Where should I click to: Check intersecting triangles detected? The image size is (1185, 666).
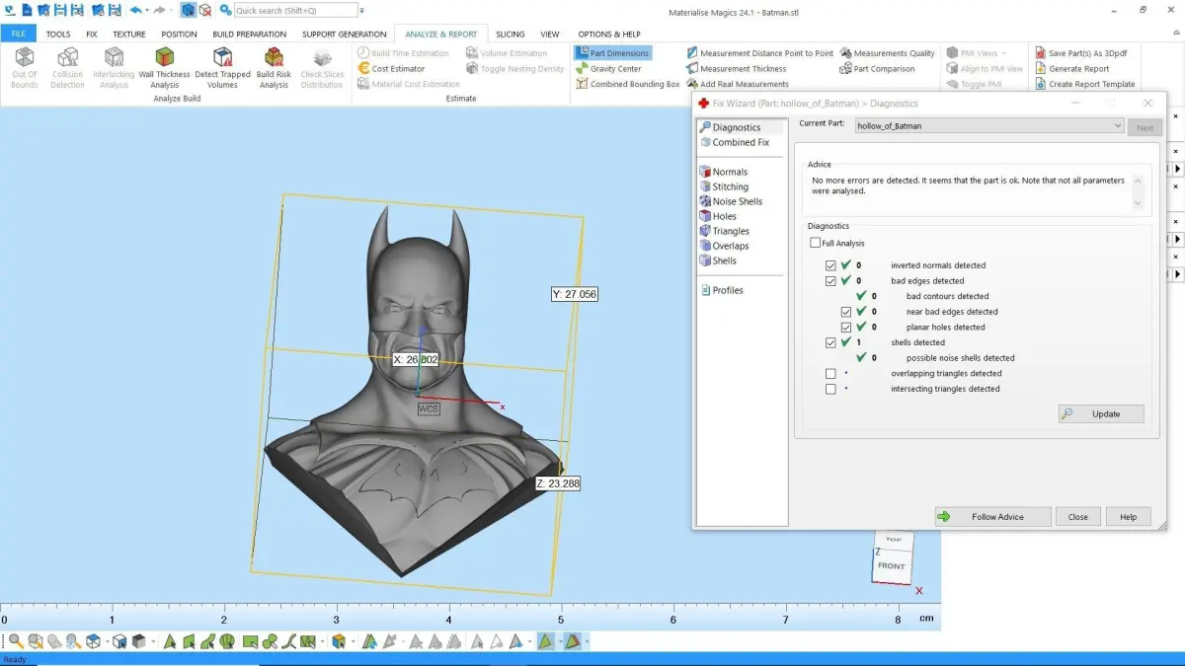coord(830,389)
